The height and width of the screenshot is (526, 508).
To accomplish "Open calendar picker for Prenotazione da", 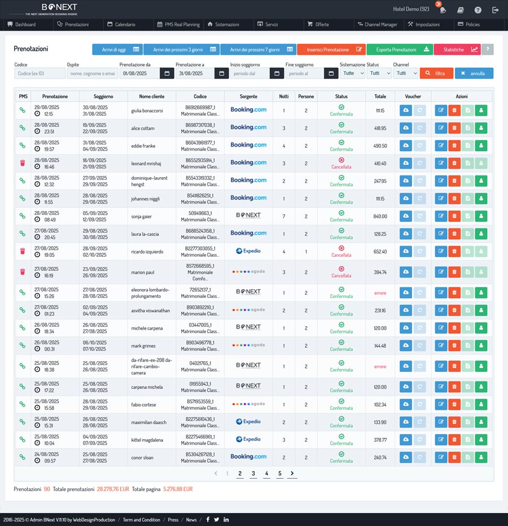I will click(x=166, y=73).
